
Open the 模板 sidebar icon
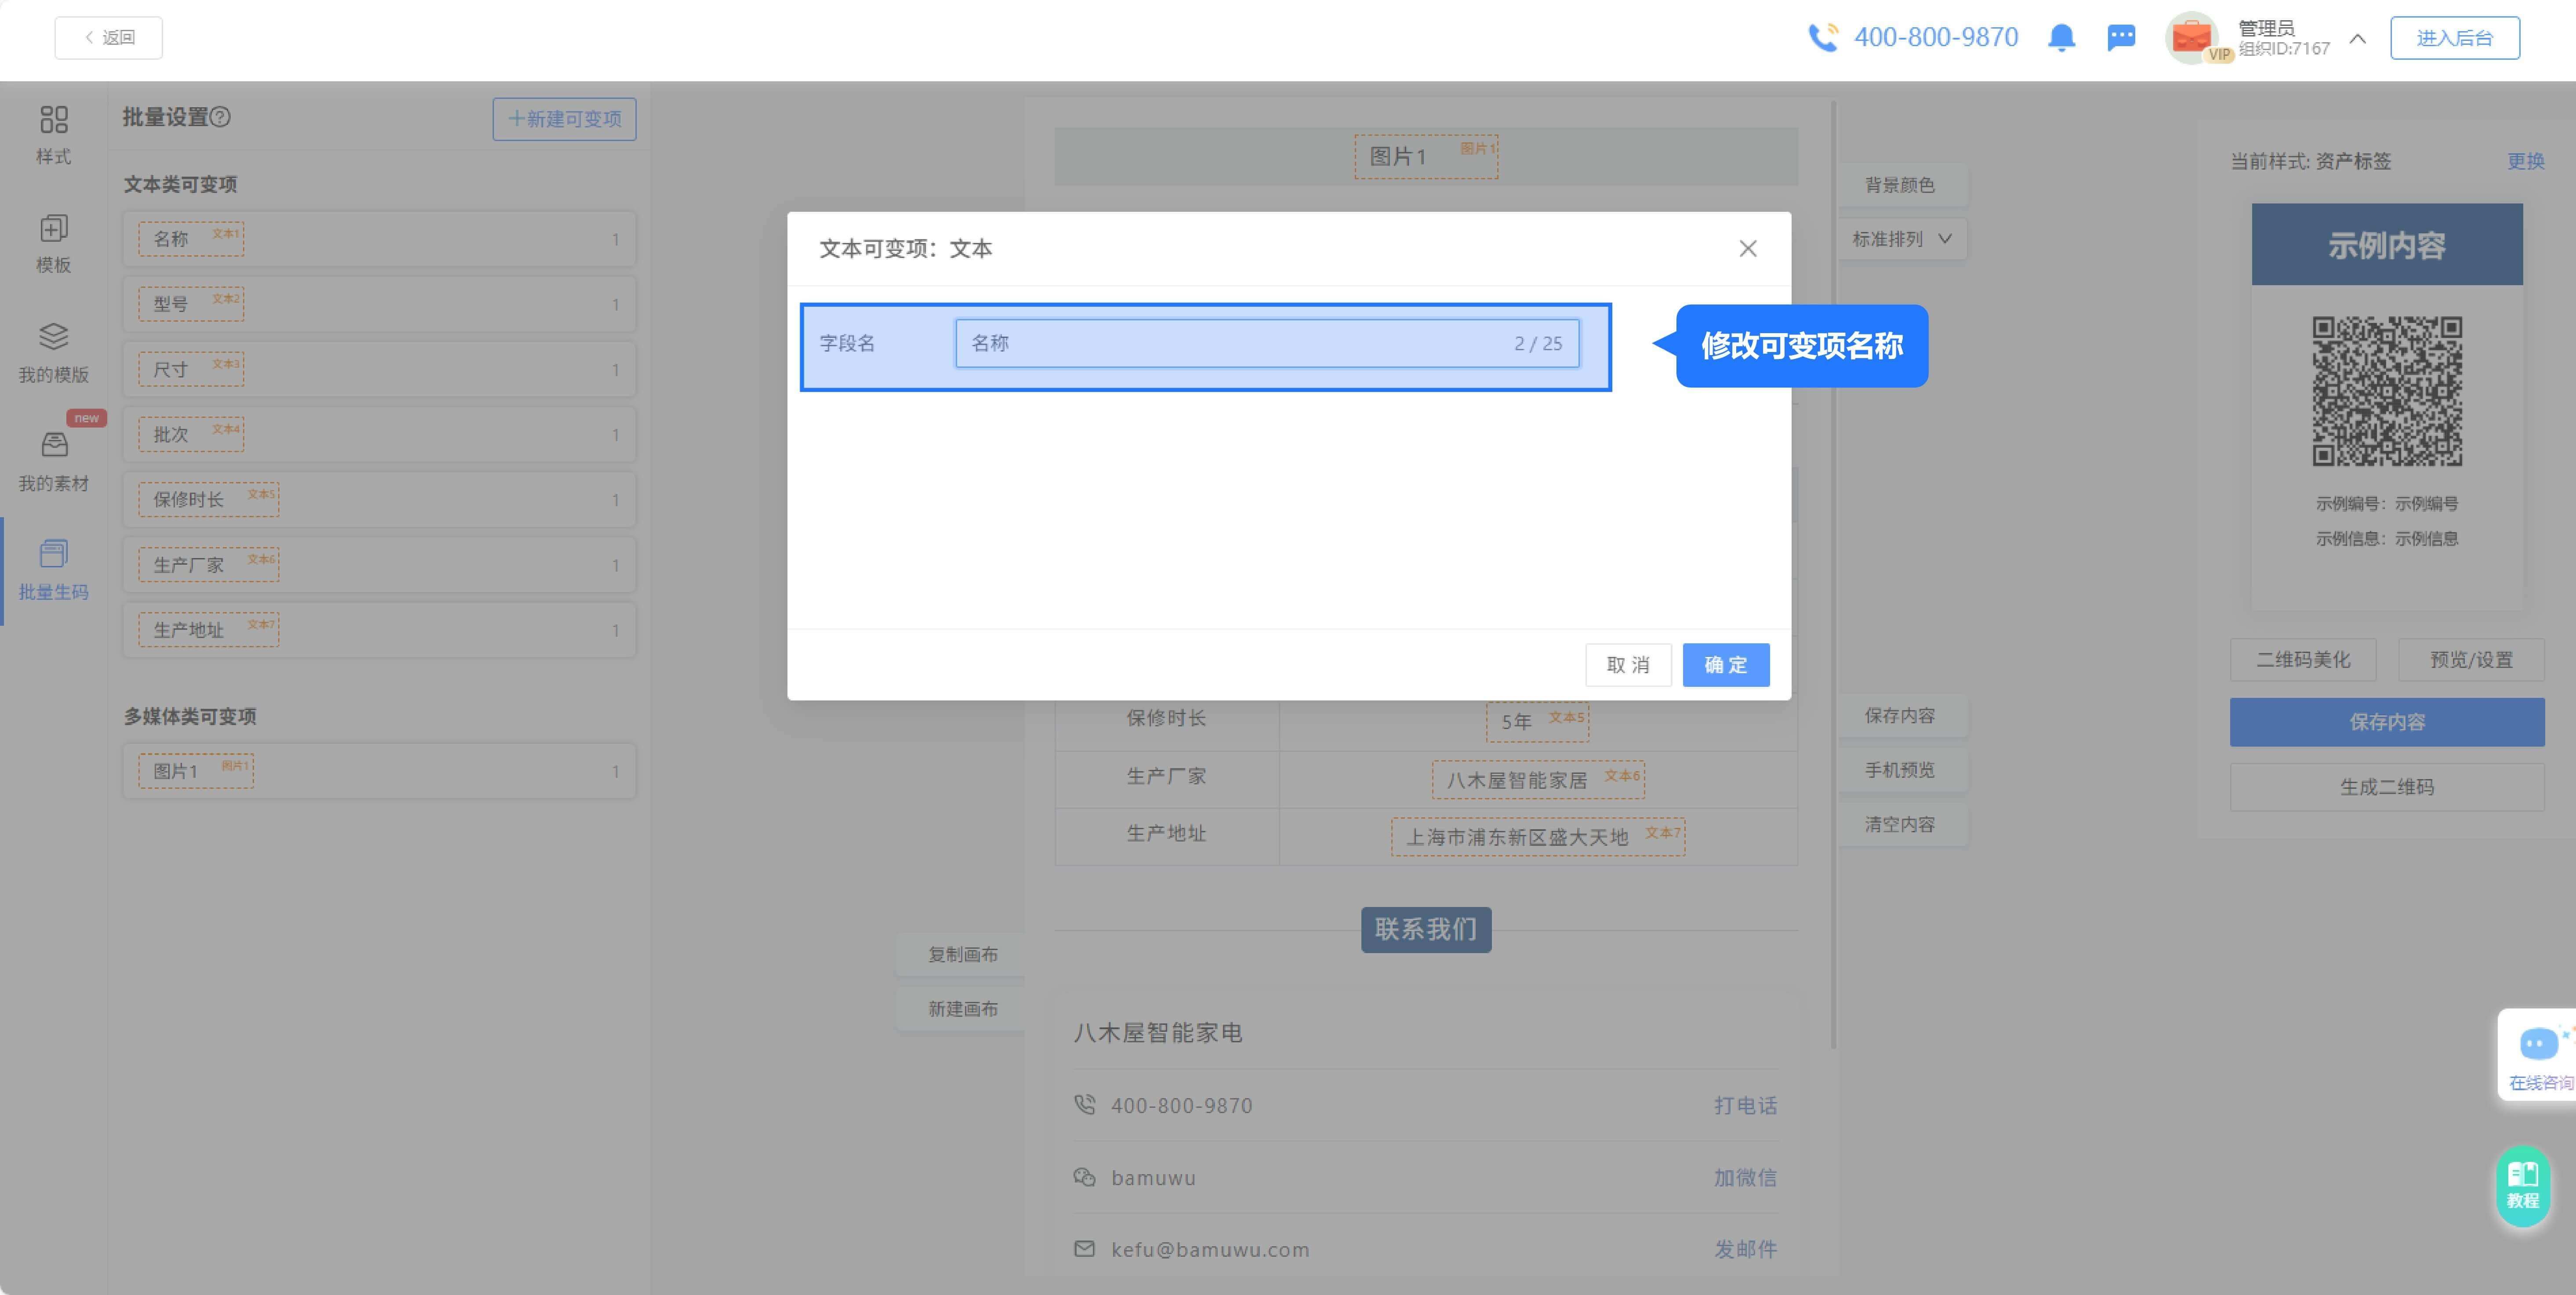[53, 229]
